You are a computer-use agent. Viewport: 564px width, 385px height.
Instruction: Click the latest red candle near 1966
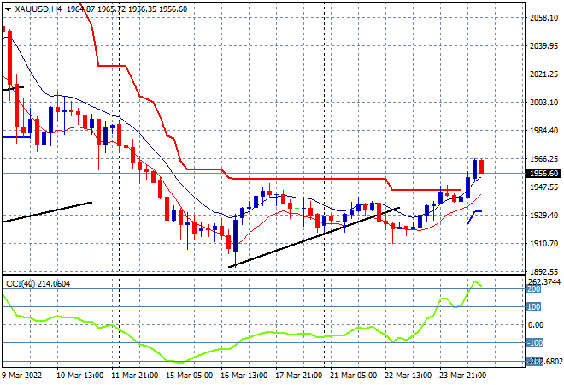[481, 166]
